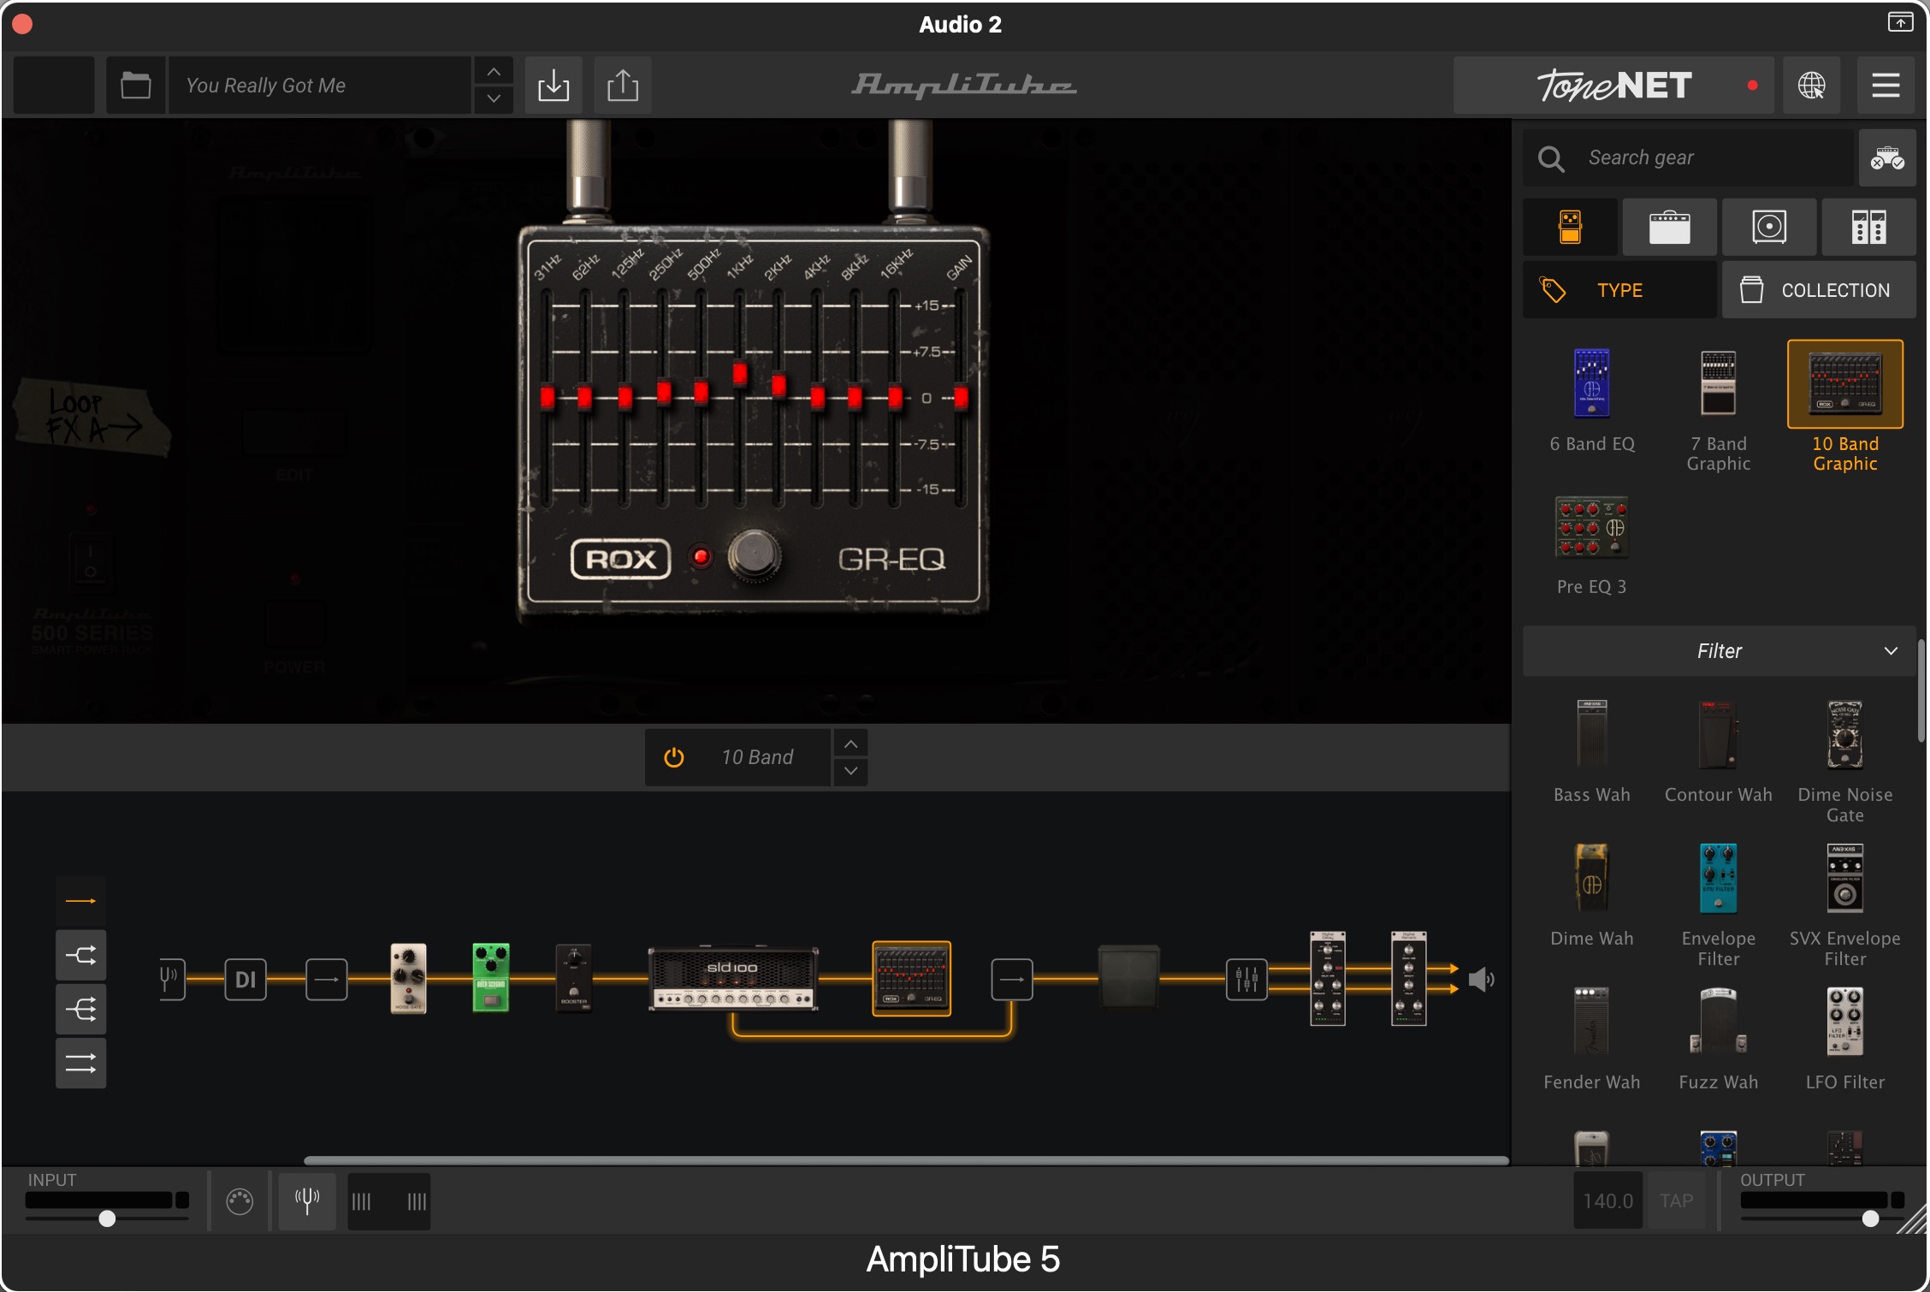The width and height of the screenshot is (1930, 1292).
Task: Select the second rack unit in chain
Action: [1408, 978]
